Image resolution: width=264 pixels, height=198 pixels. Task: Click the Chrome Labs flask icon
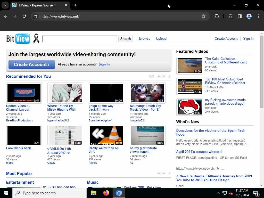coord(230,16)
